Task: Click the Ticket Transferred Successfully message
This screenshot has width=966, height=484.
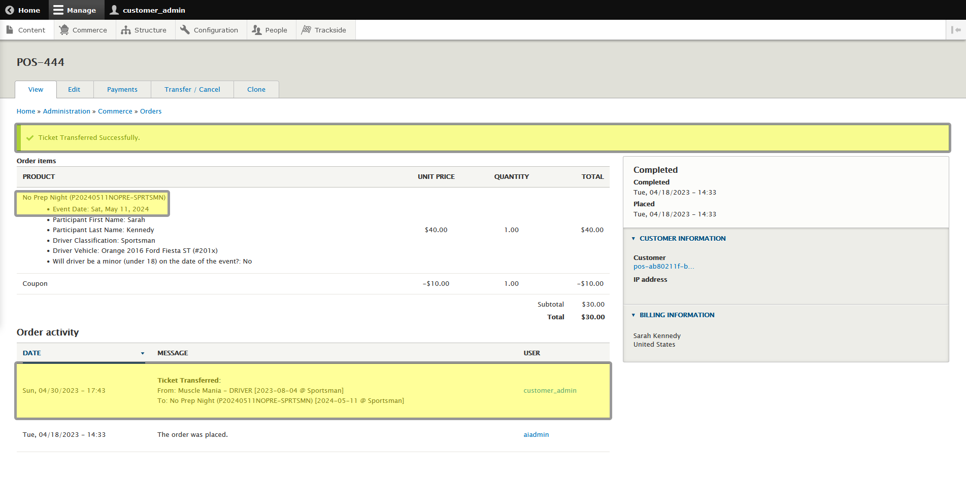Action: [x=89, y=137]
